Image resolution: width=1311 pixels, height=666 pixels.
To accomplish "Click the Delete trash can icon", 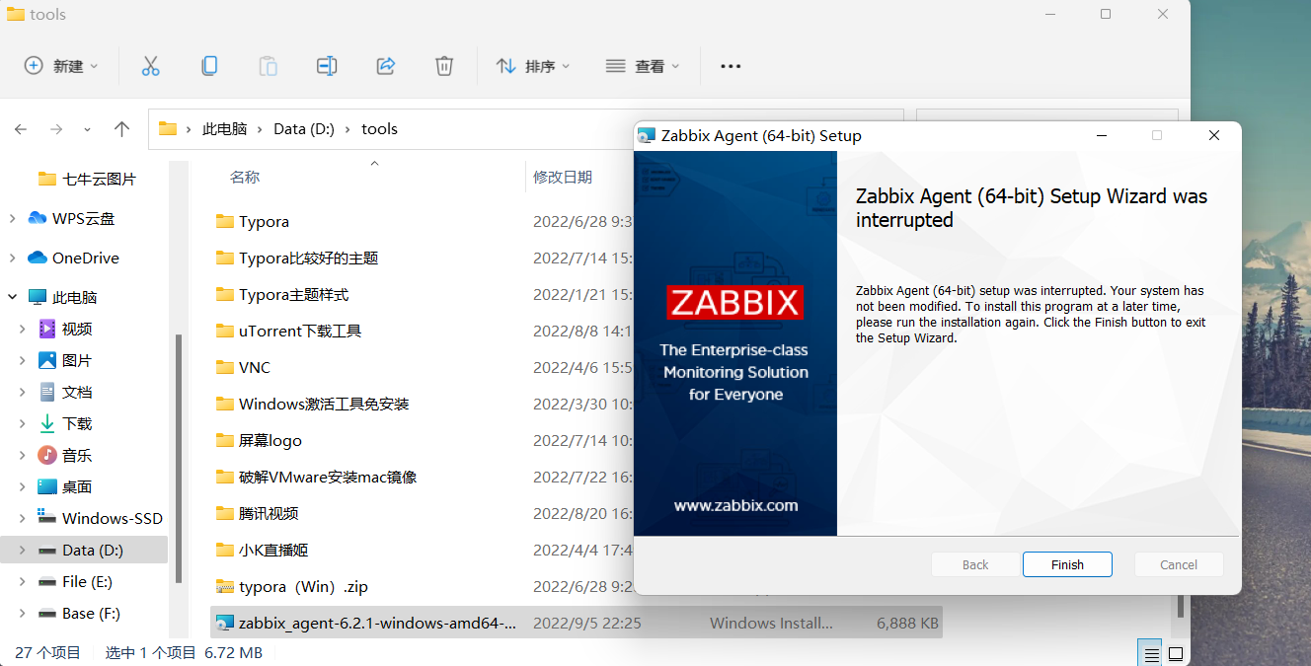I will [x=444, y=66].
